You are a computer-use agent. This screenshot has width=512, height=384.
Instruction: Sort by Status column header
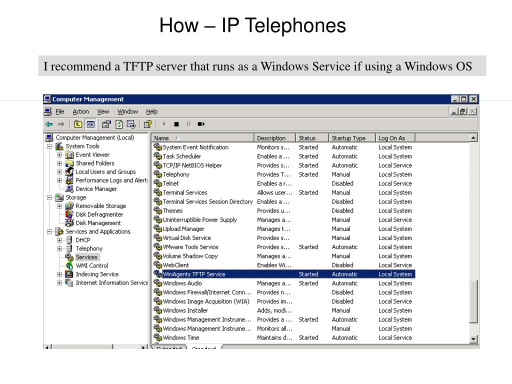tap(312, 138)
